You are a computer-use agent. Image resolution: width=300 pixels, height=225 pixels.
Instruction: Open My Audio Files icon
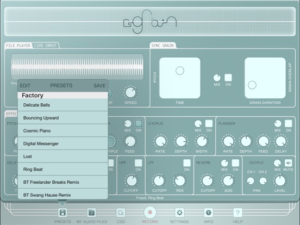(92, 212)
